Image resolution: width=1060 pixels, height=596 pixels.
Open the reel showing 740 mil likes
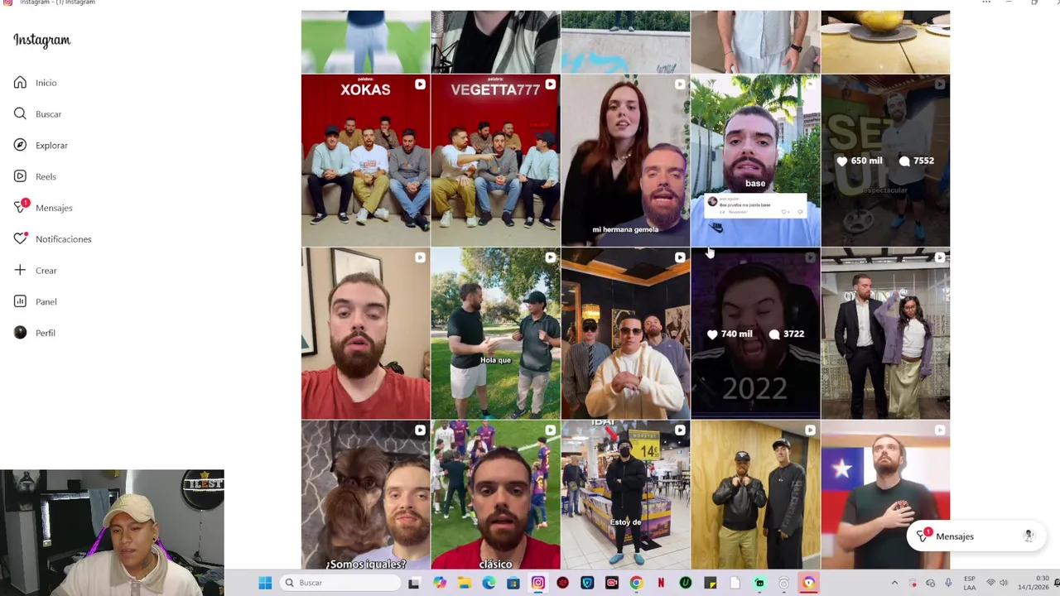coord(755,334)
